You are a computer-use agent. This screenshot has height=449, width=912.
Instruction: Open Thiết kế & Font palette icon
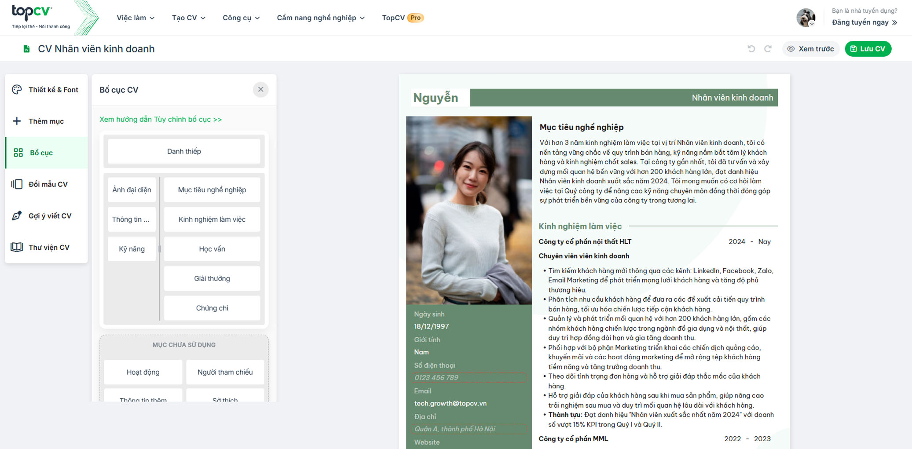tap(17, 90)
